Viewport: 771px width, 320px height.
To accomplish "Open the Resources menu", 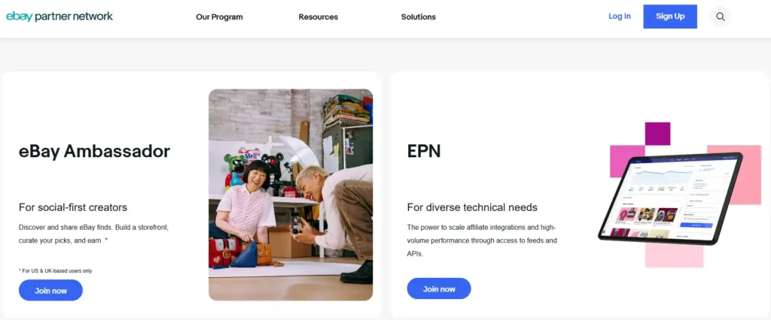I will point(318,17).
